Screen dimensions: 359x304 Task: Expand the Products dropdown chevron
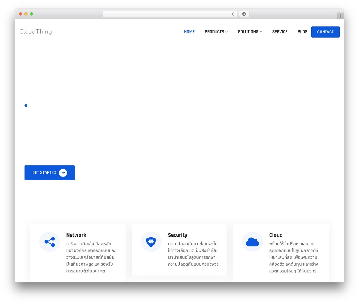tap(227, 32)
